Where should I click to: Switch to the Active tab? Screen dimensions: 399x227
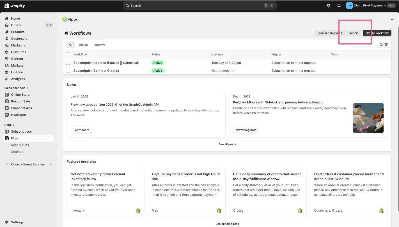(x=83, y=45)
